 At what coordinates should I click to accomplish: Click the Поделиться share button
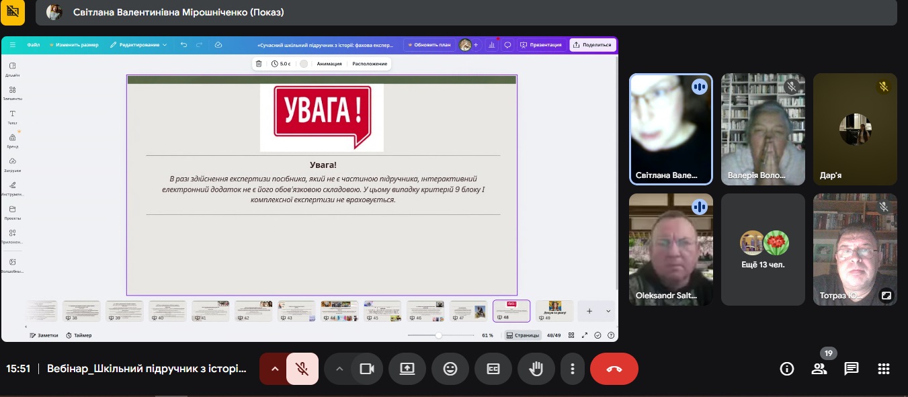click(x=593, y=45)
